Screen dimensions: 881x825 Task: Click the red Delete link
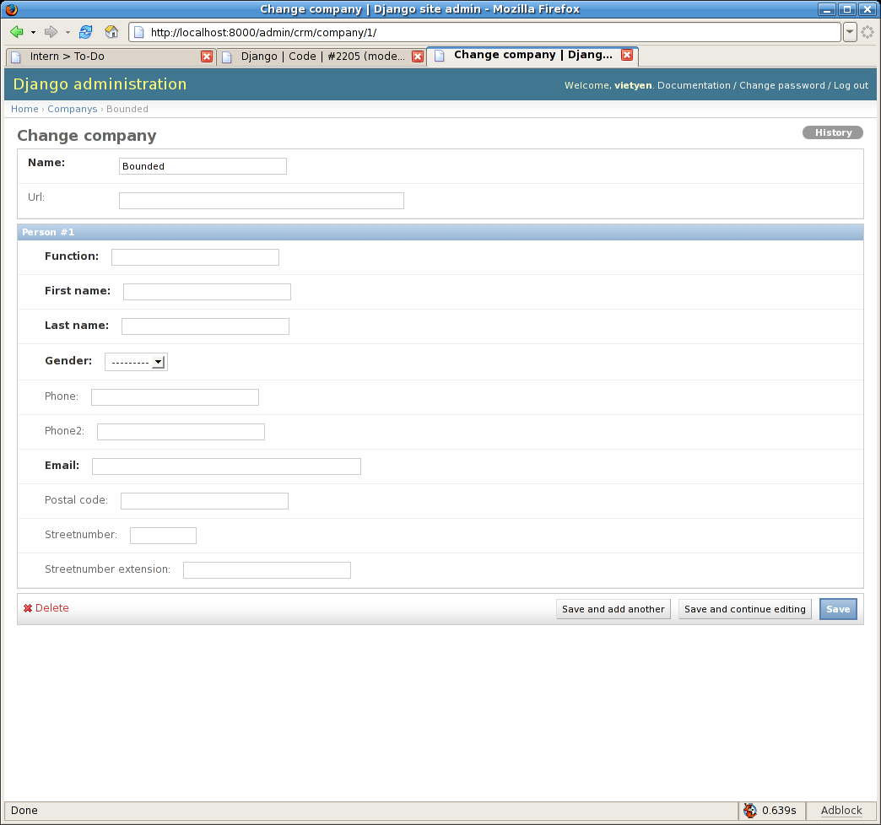46,608
